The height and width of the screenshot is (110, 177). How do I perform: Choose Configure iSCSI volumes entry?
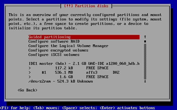pos(54,55)
